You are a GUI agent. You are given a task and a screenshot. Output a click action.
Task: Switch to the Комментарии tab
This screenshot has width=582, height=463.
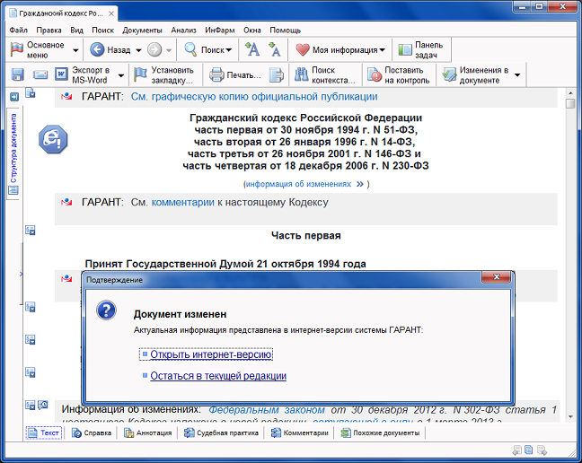300,432
